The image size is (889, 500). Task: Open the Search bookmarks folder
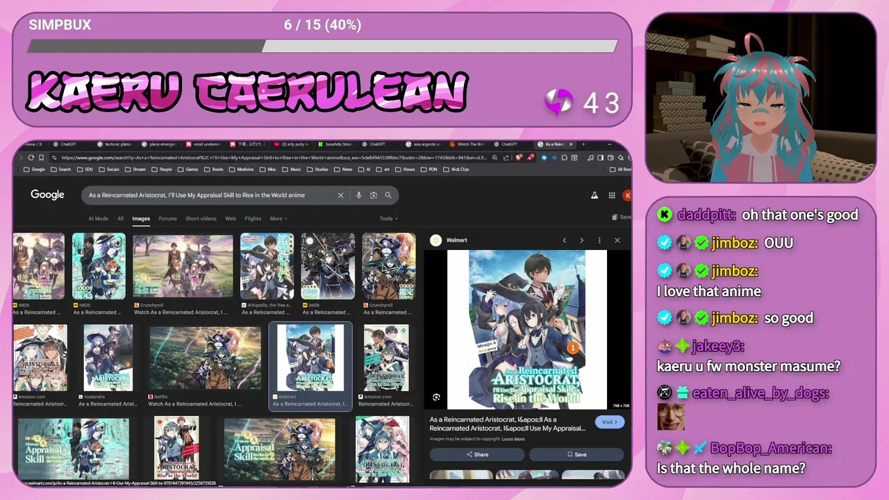coord(60,169)
